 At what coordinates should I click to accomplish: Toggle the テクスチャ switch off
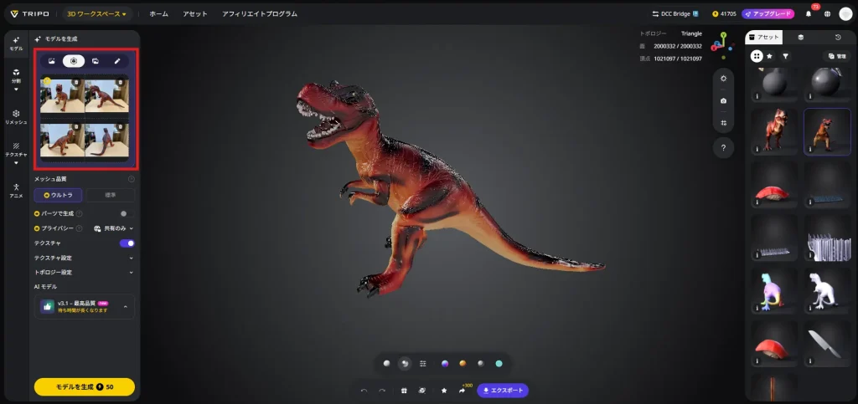click(127, 243)
